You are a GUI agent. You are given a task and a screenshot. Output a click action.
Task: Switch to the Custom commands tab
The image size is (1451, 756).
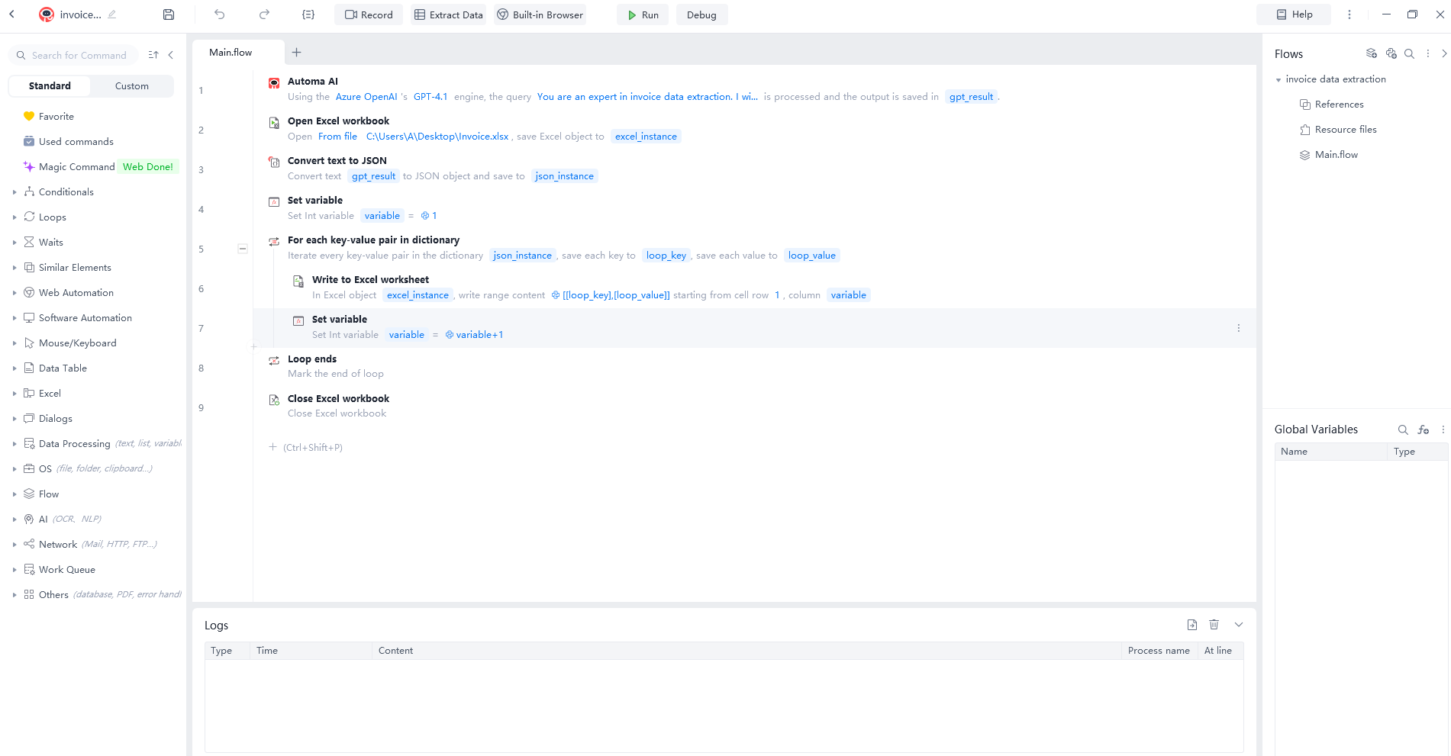tap(131, 85)
